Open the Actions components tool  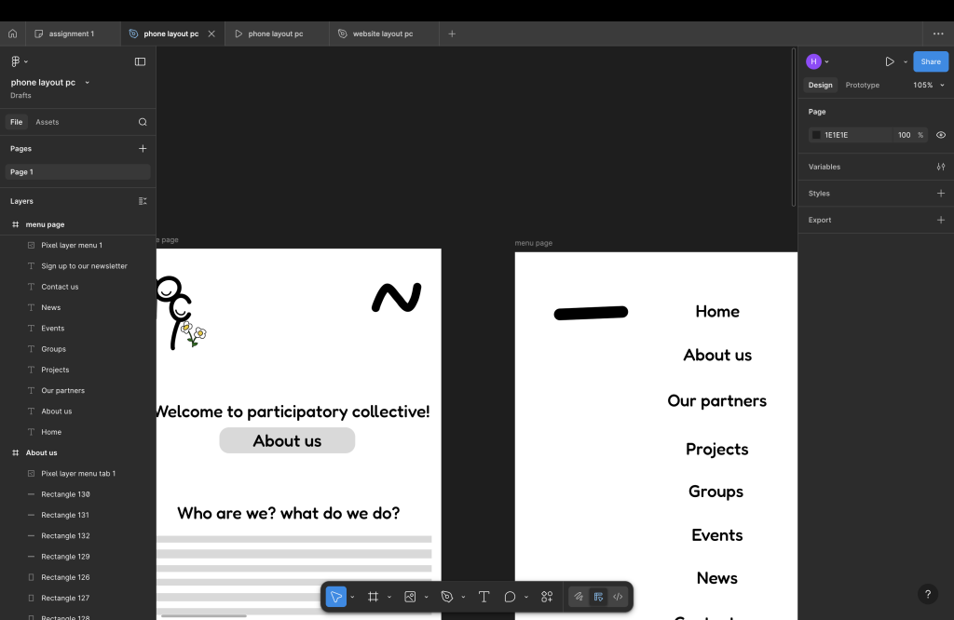[547, 597]
